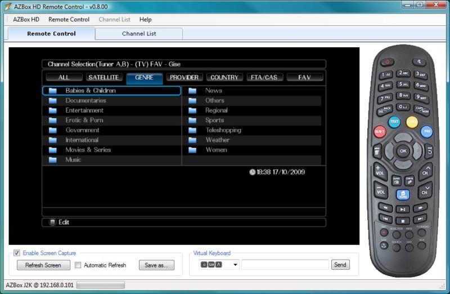Click the previous track button on the remote
The image size is (450, 294).
point(385,219)
